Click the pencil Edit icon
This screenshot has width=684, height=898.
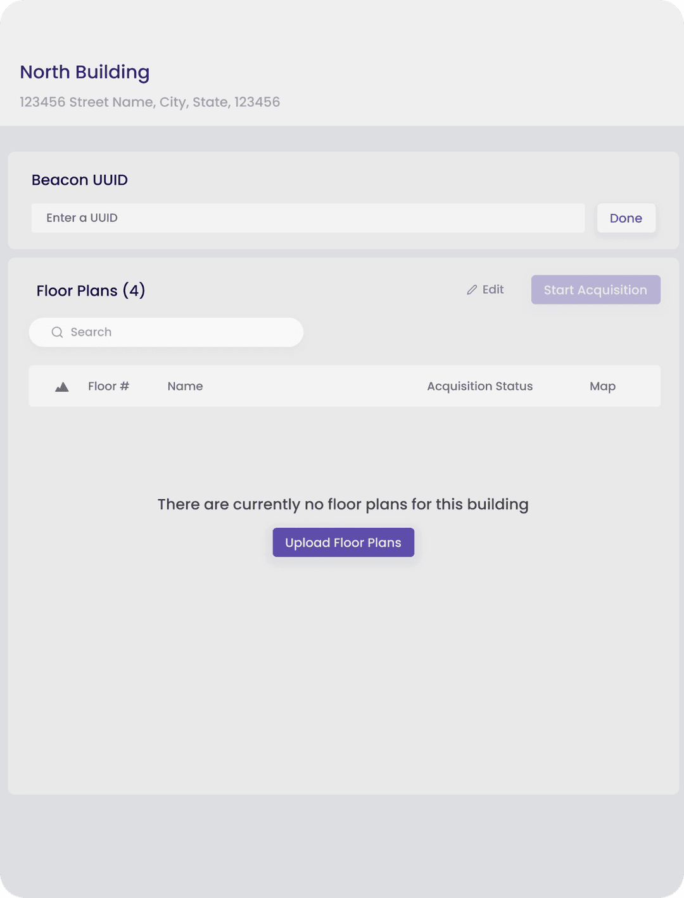472,289
